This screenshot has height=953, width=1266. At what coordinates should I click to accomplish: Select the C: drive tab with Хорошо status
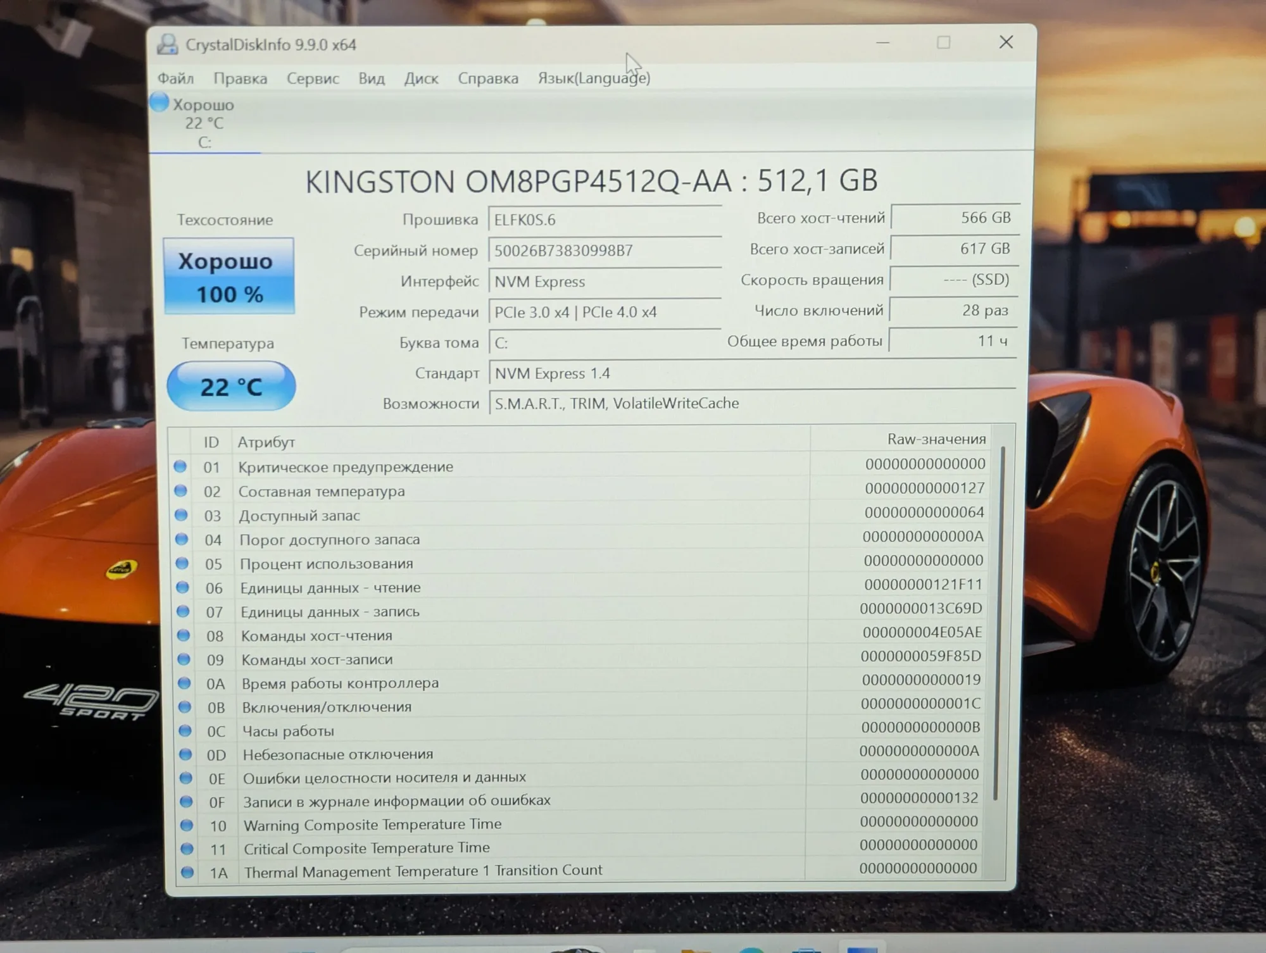tap(204, 123)
